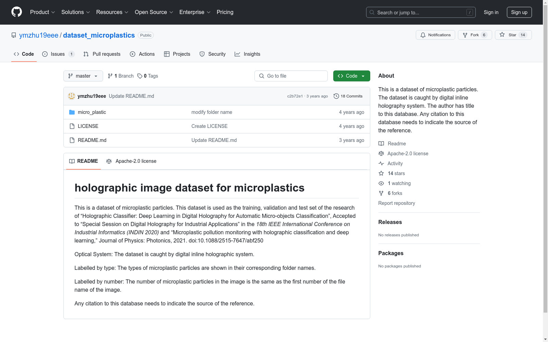View the 0 Tags link
This screenshot has width=548, height=342.
[x=148, y=76]
